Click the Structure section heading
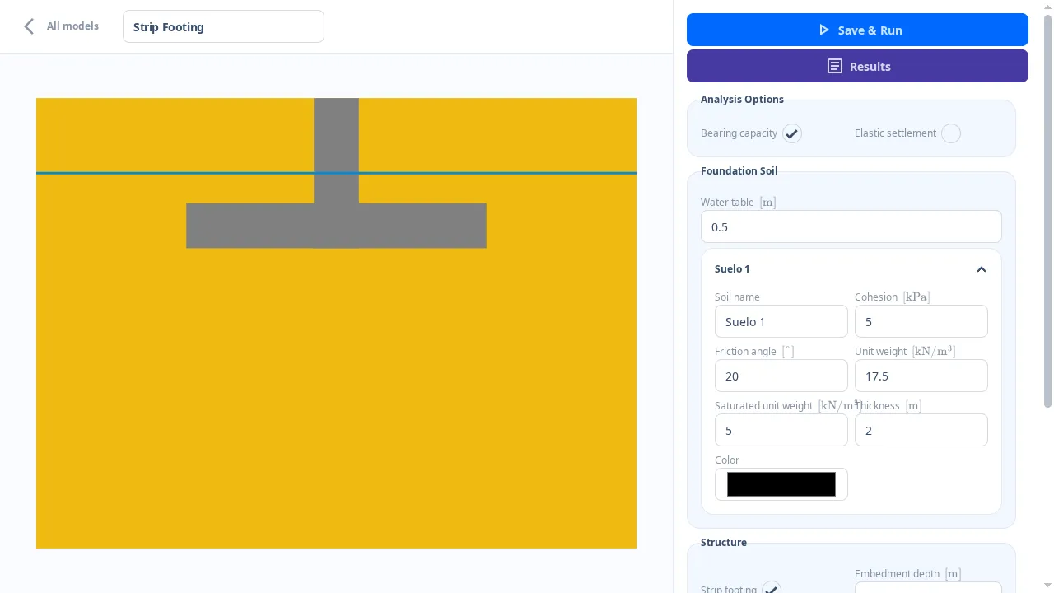 724,543
